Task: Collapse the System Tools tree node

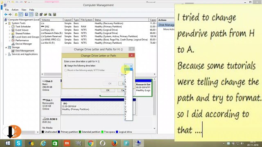Action: click(6, 23)
